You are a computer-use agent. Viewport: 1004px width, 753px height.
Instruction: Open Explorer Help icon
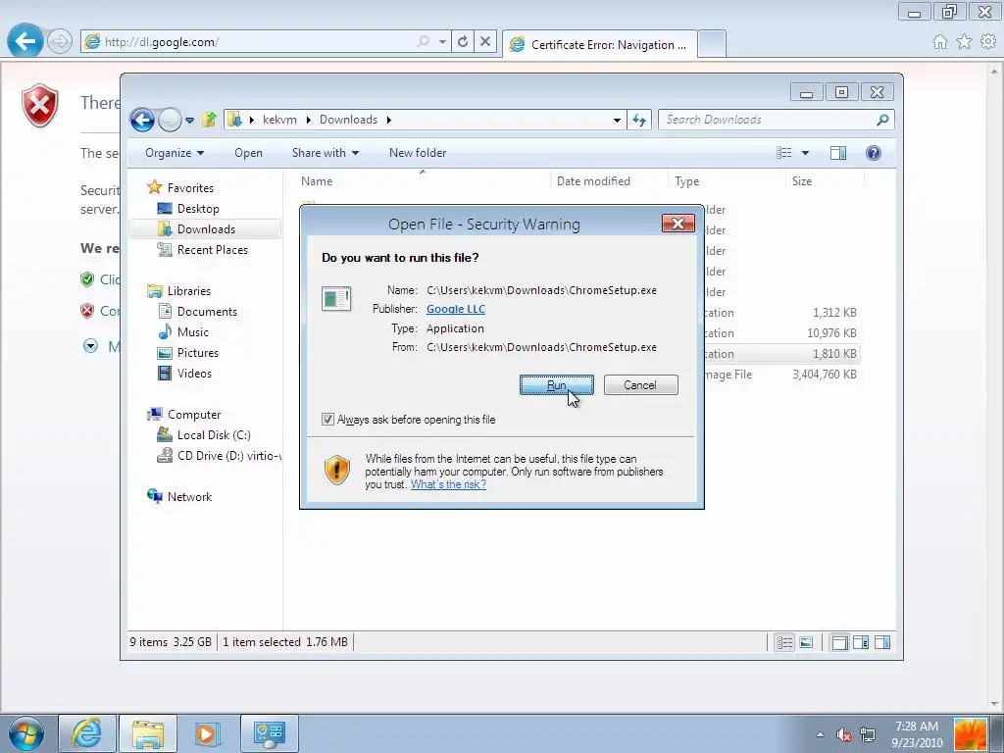click(874, 153)
